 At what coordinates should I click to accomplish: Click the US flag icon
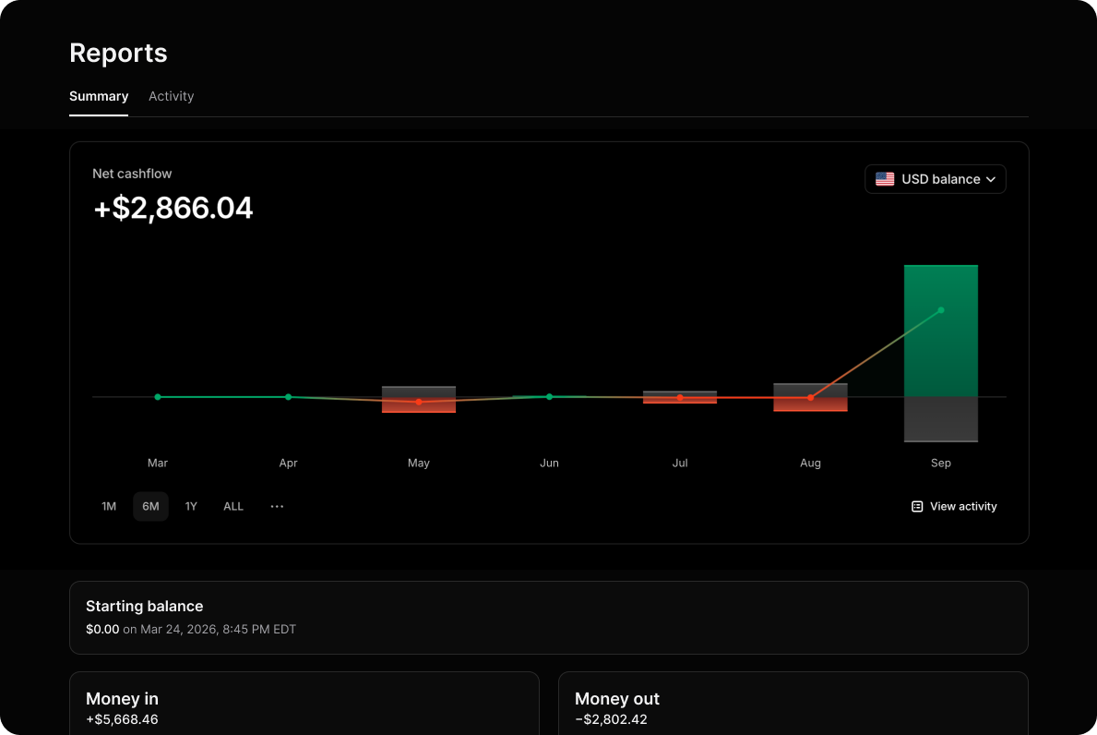885,179
